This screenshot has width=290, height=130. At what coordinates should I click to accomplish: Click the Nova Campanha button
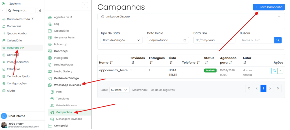click(269, 7)
